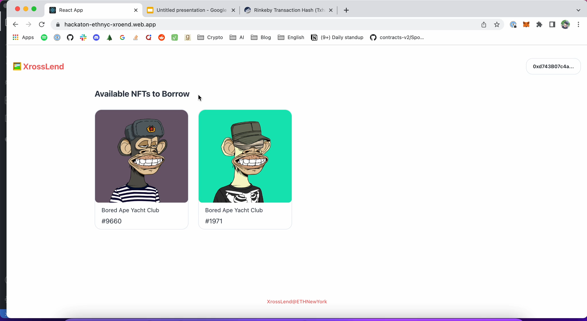Viewport: 587px width, 321px height.
Task: Open the 1Password extension icon in toolbar
Action: [513, 25]
